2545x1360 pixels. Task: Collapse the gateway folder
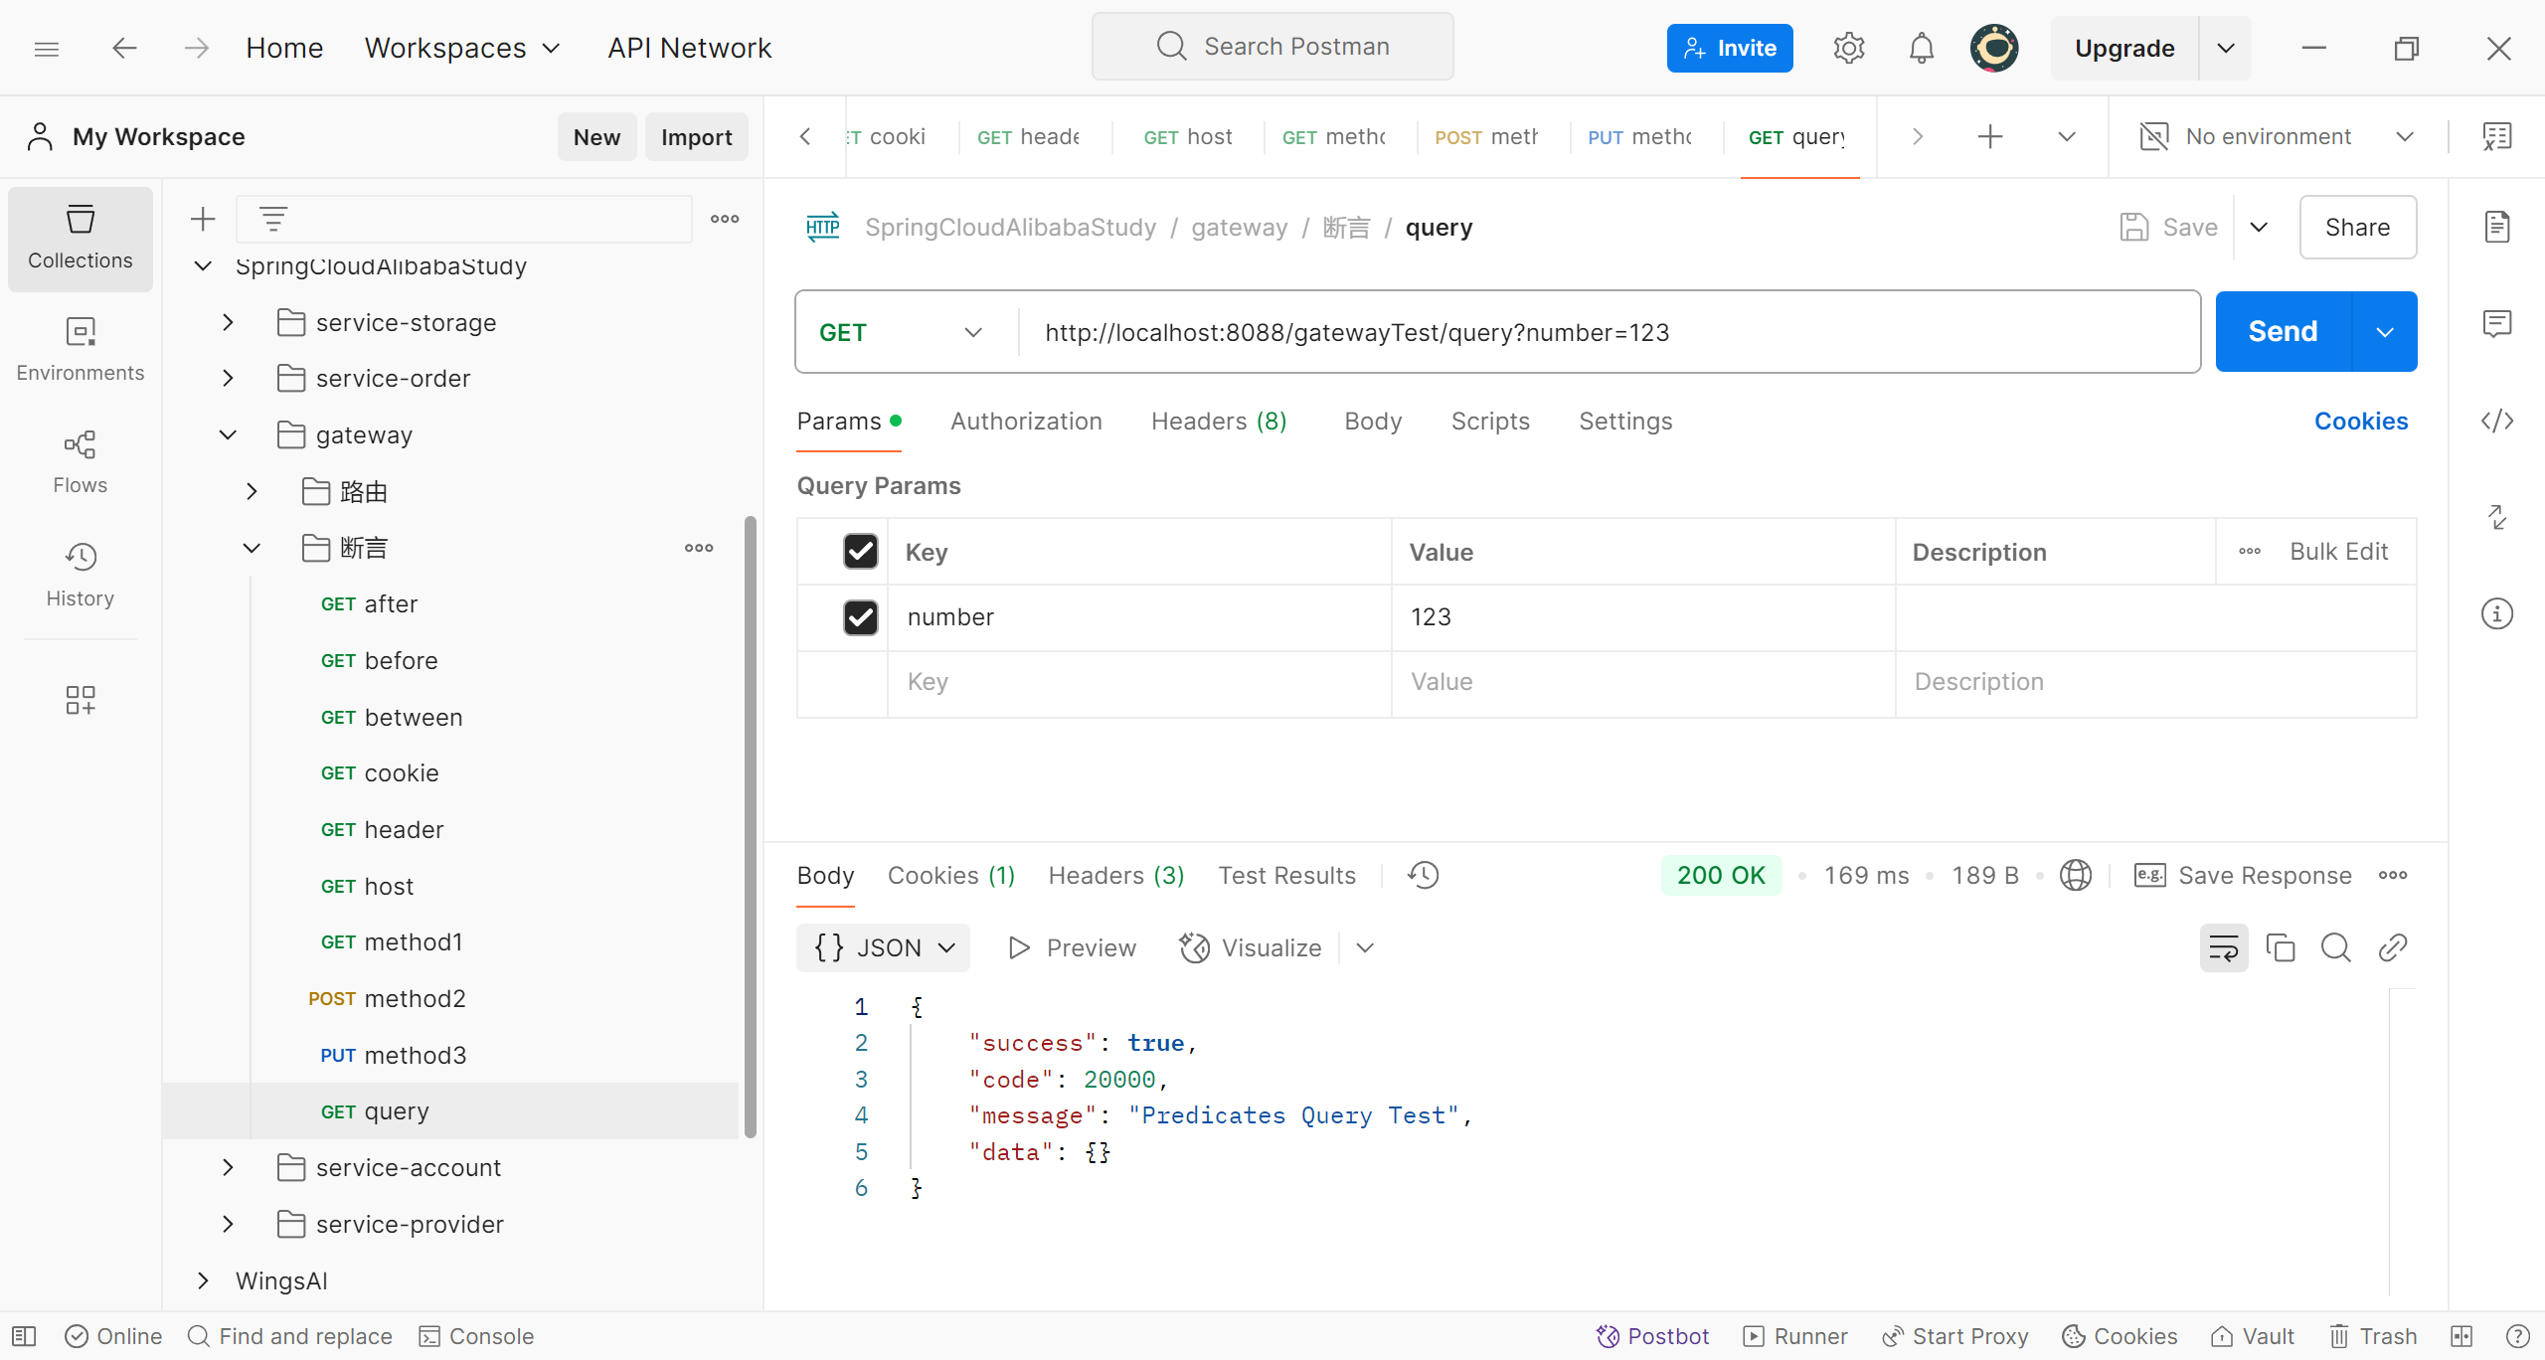228,434
